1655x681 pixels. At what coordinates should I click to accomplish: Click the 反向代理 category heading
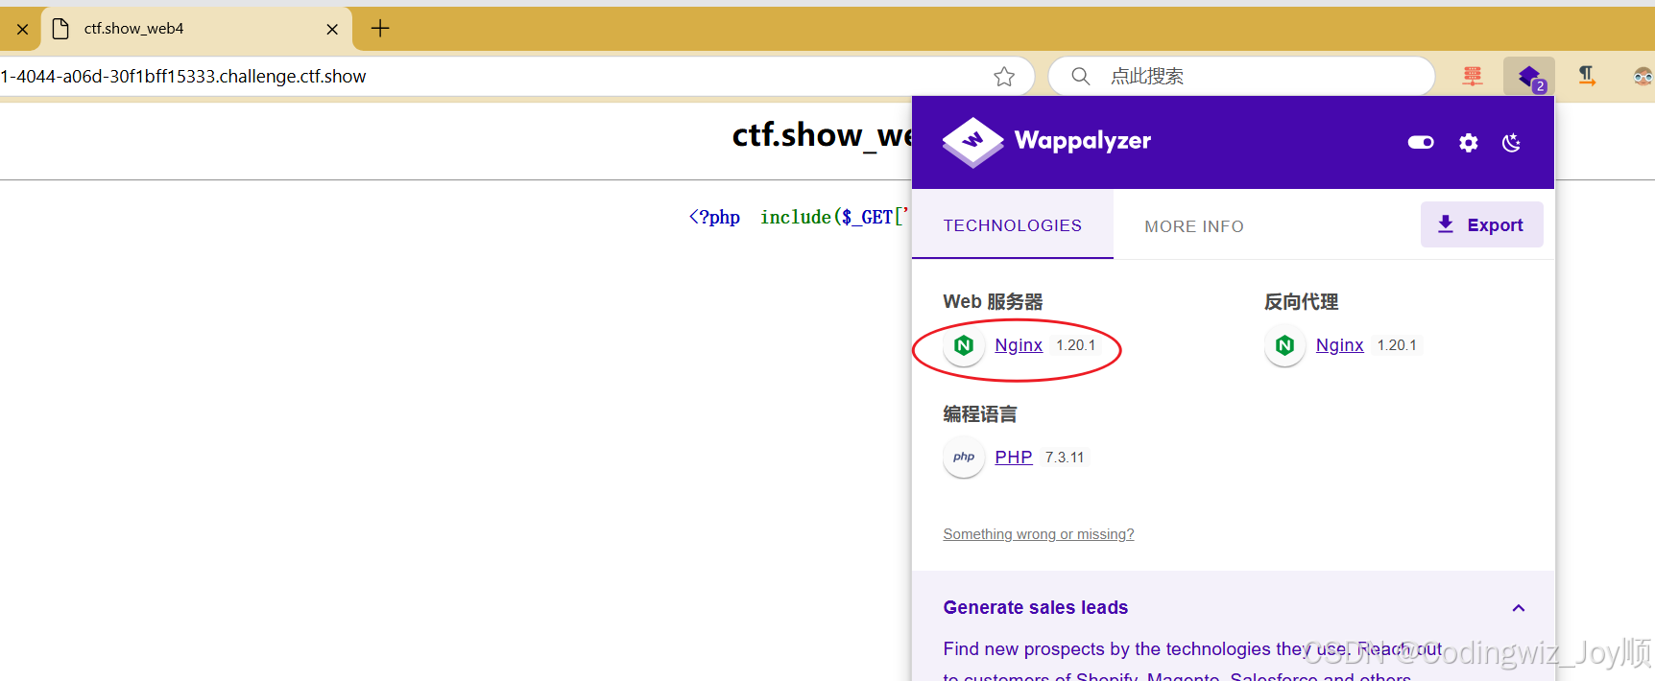[1300, 302]
